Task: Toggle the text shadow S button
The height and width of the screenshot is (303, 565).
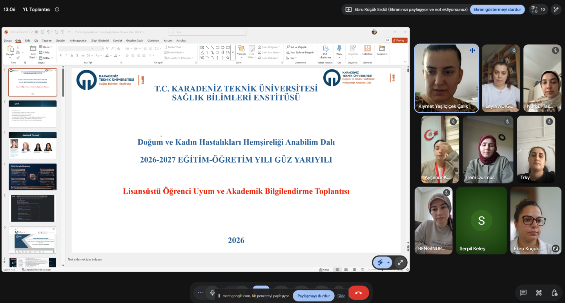Action: coord(77,55)
